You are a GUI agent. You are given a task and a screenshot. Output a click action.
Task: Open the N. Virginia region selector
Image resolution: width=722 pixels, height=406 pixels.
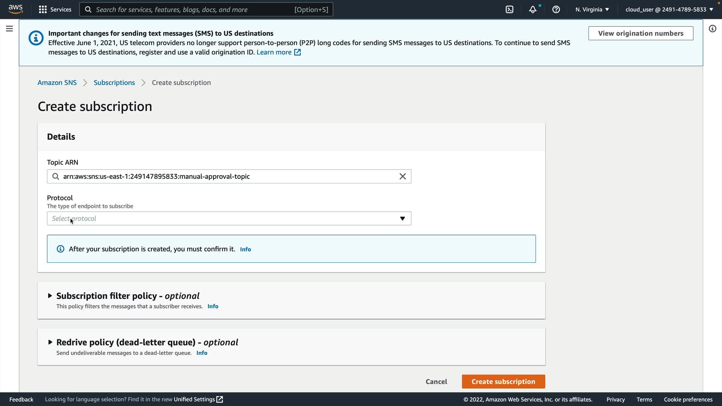pyautogui.click(x=592, y=9)
